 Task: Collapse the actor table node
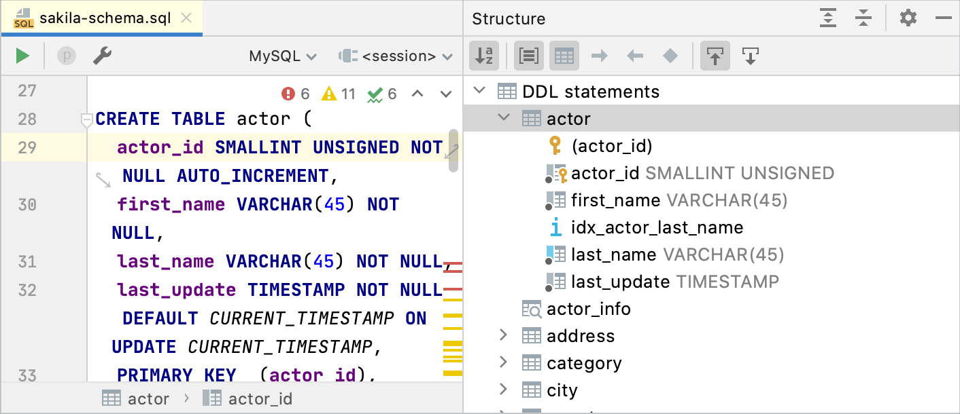pos(503,118)
